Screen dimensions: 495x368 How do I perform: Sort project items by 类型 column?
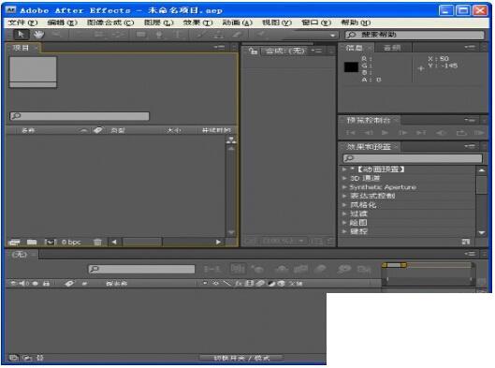point(118,130)
